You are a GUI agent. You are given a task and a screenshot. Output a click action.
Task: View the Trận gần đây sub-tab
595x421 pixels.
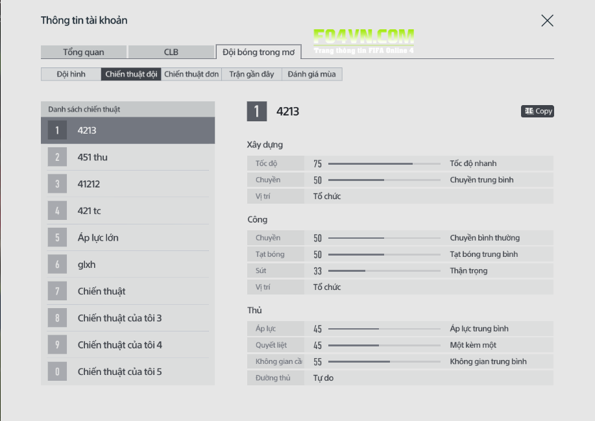point(251,74)
